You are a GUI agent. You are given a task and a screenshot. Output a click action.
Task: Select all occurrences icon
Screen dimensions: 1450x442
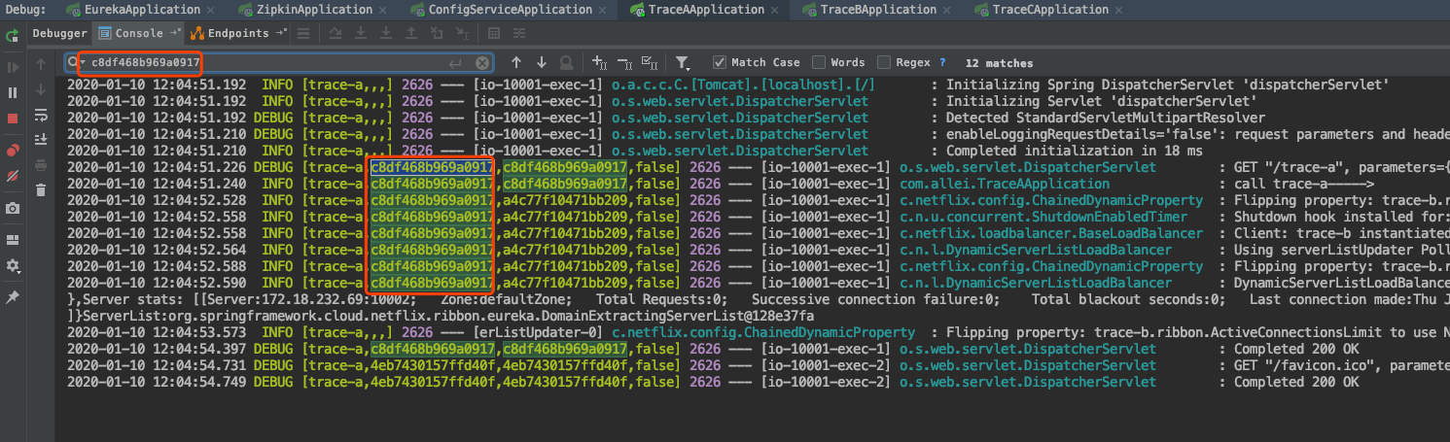(650, 62)
